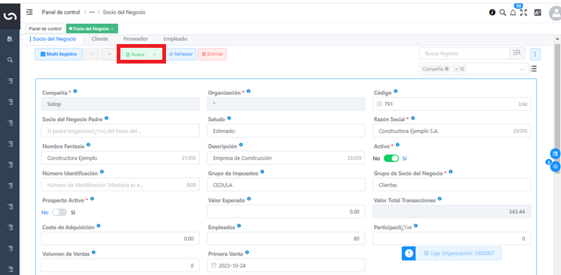Click the scrollbar up arrow
This screenshot has height=275, width=561.
(x=557, y=39)
